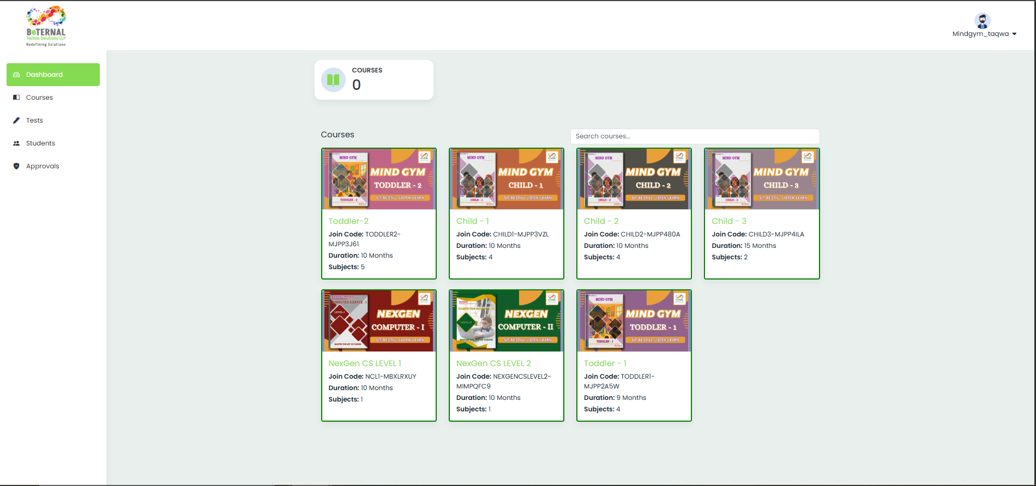Open the Child - 3 course title link
Screen dimensions: 1036x486
(729, 221)
